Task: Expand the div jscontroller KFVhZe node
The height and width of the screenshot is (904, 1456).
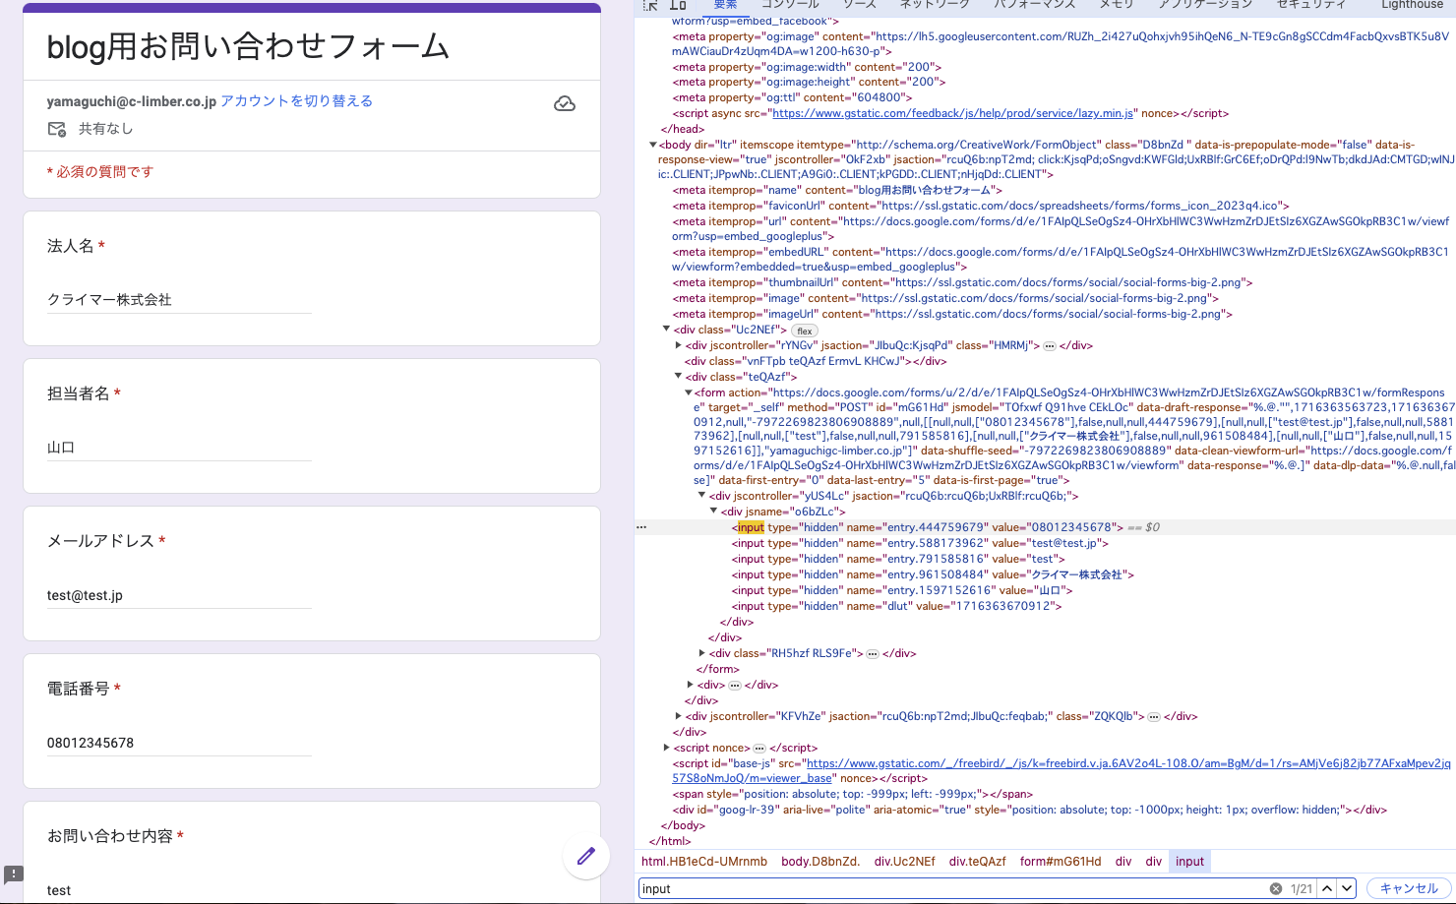Action: pyautogui.click(x=679, y=716)
